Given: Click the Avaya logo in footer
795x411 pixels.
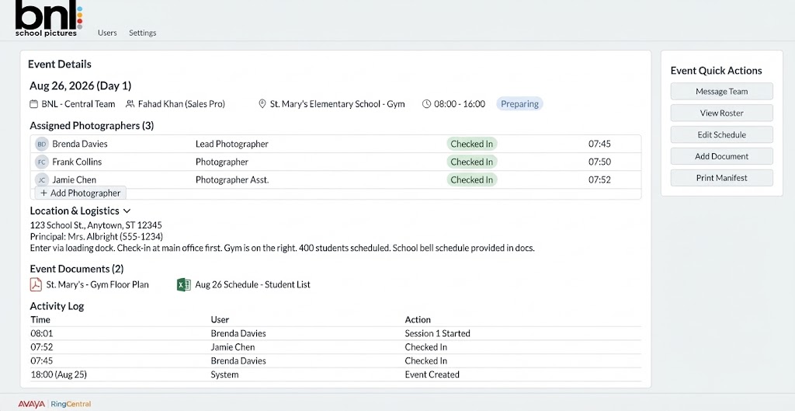Looking at the screenshot, I should point(31,405).
